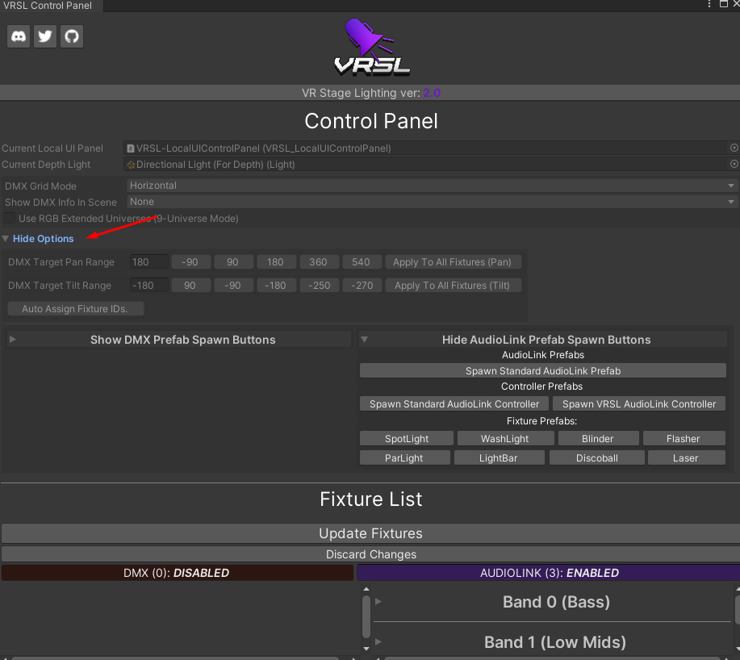Select the VRSL Control Panel tab

pos(51,6)
